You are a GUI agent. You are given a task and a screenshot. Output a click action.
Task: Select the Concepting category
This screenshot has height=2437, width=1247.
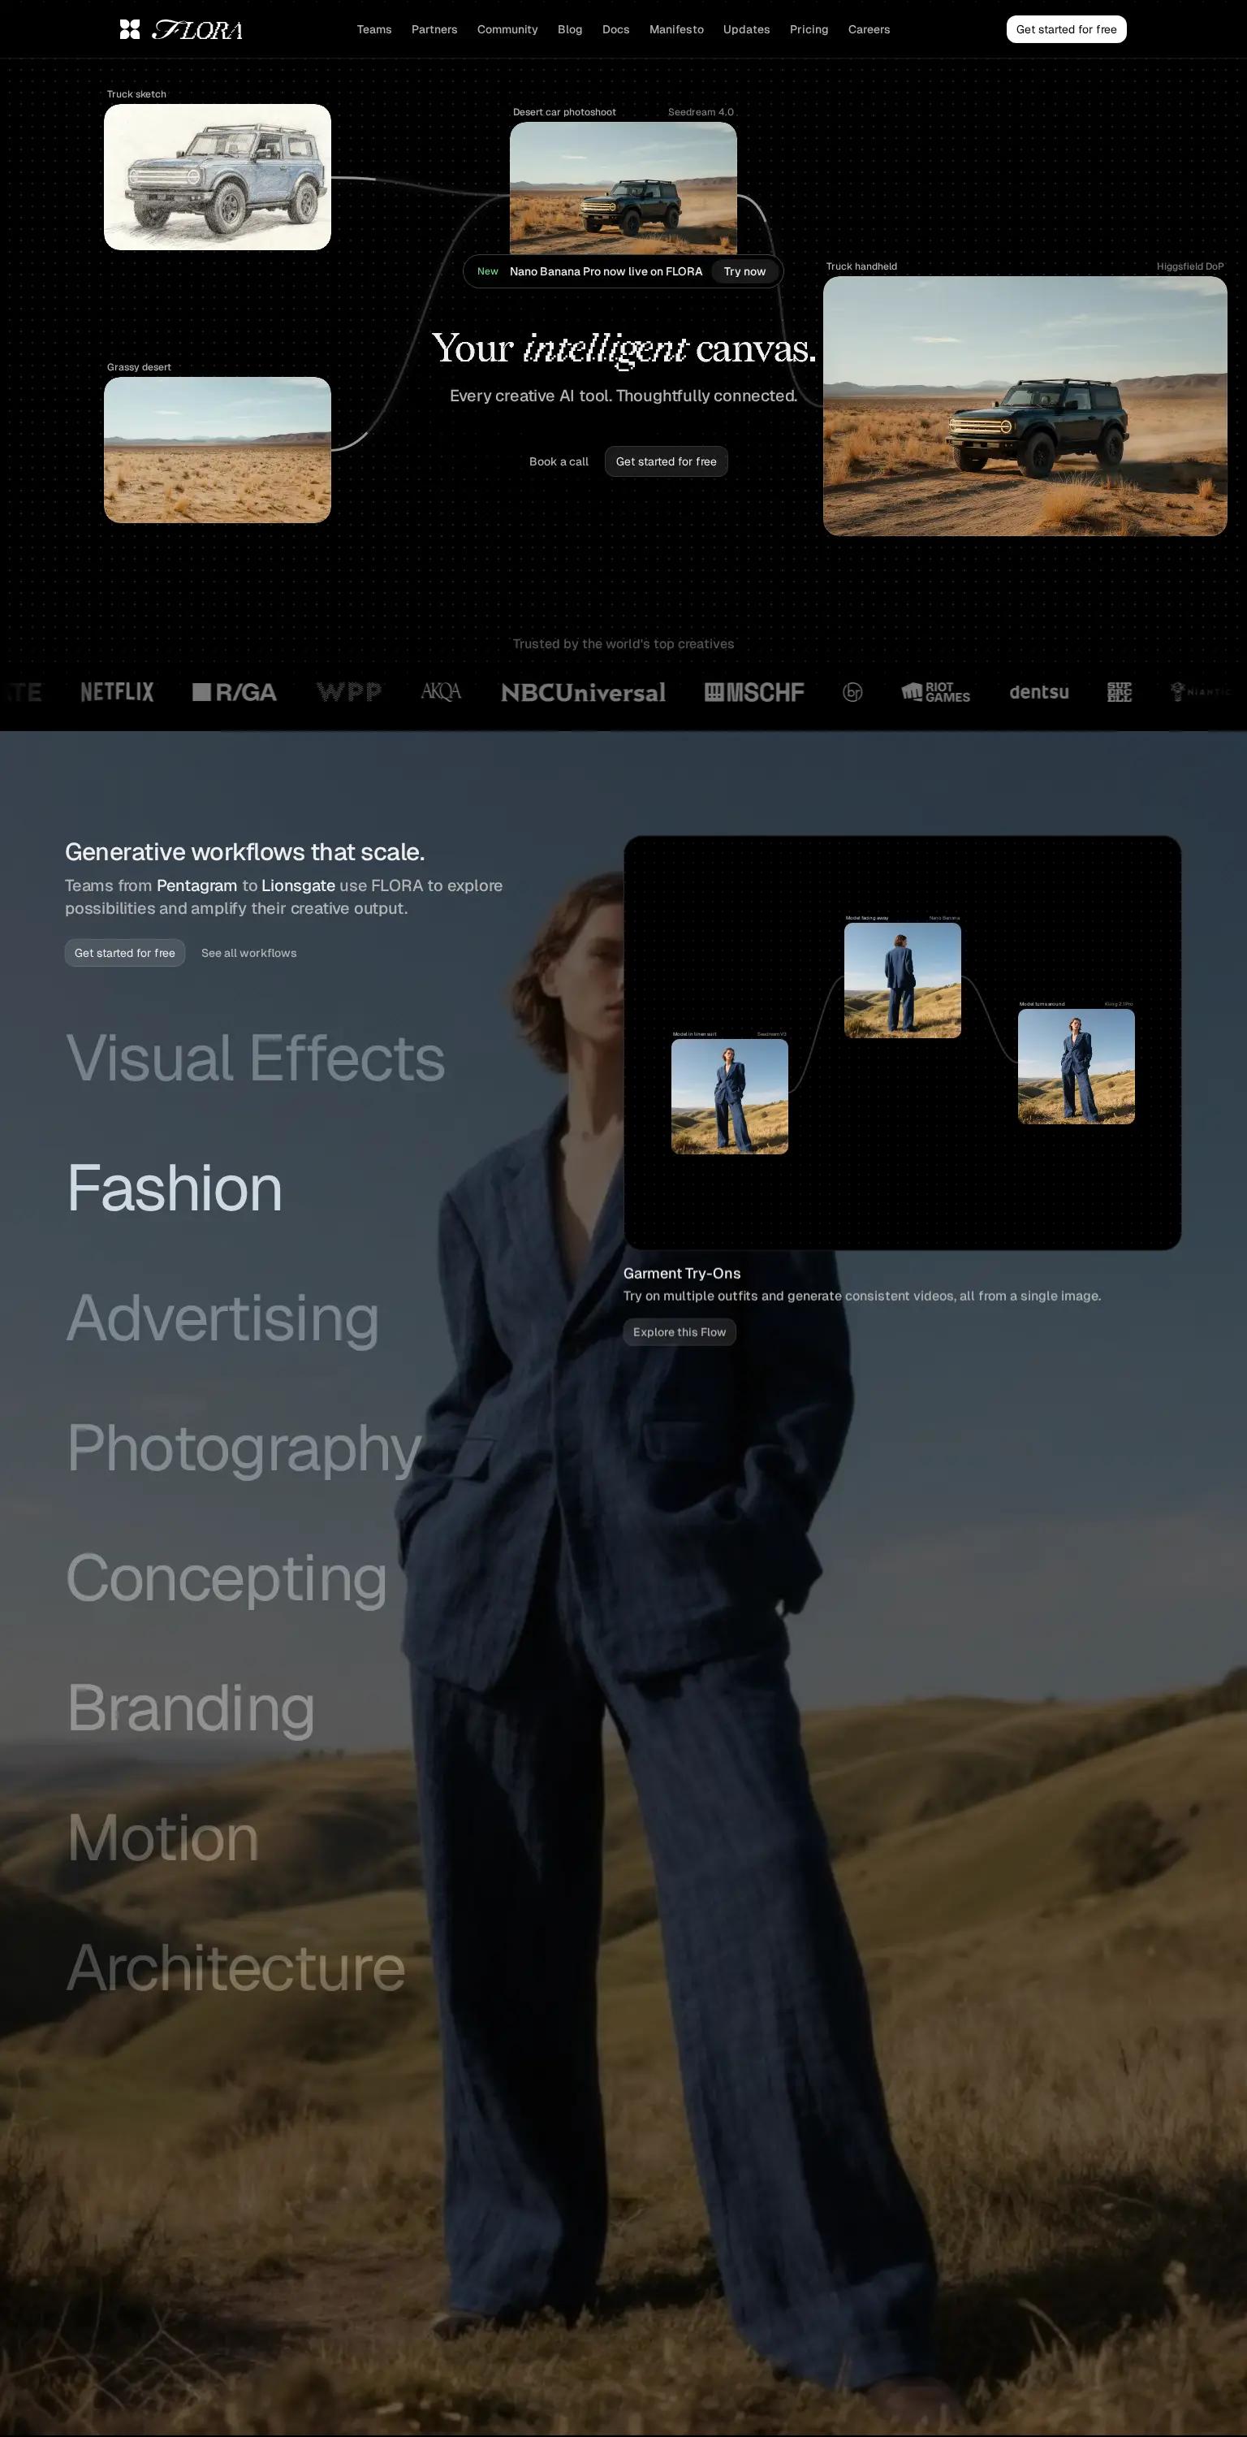[x=227, y=1578]
